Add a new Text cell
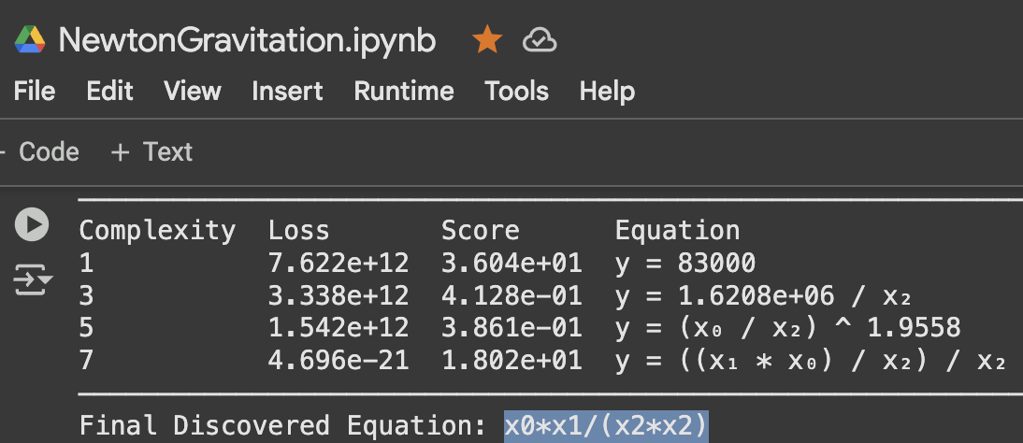The width and height of the screenshot is (1023, 443). 151,152
